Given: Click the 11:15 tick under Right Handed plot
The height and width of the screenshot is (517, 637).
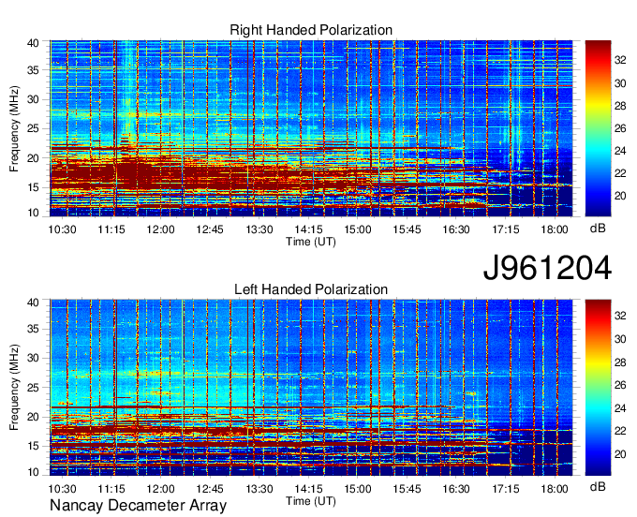Looking at the screenshot, I should (x=111, y=229).
